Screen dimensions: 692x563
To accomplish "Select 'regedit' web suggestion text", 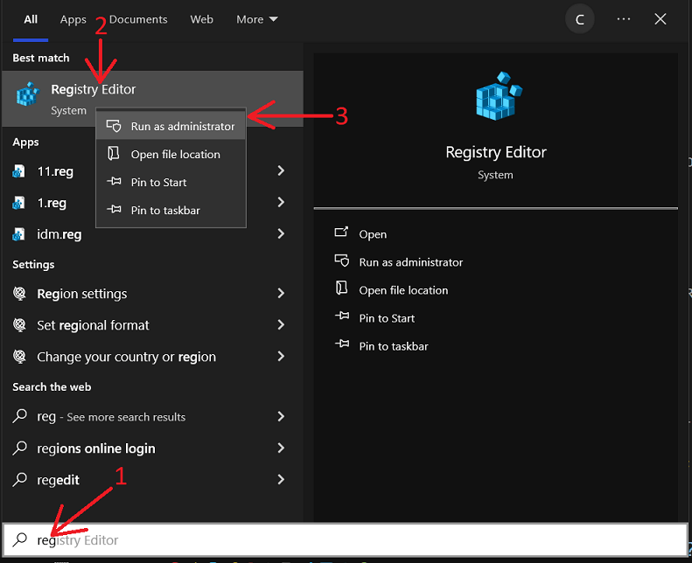I will point(59,480).
